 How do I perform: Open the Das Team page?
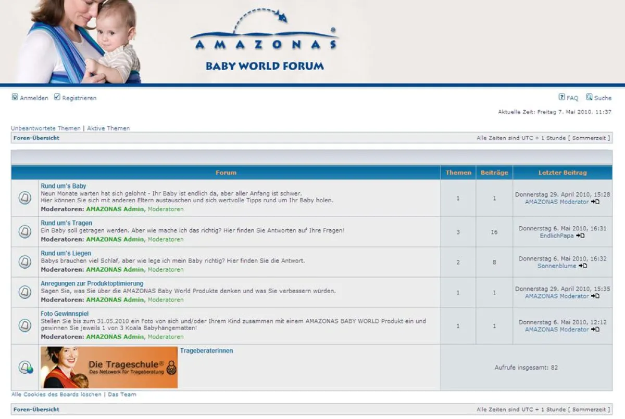pyautogui.click(x=122, y=394)
